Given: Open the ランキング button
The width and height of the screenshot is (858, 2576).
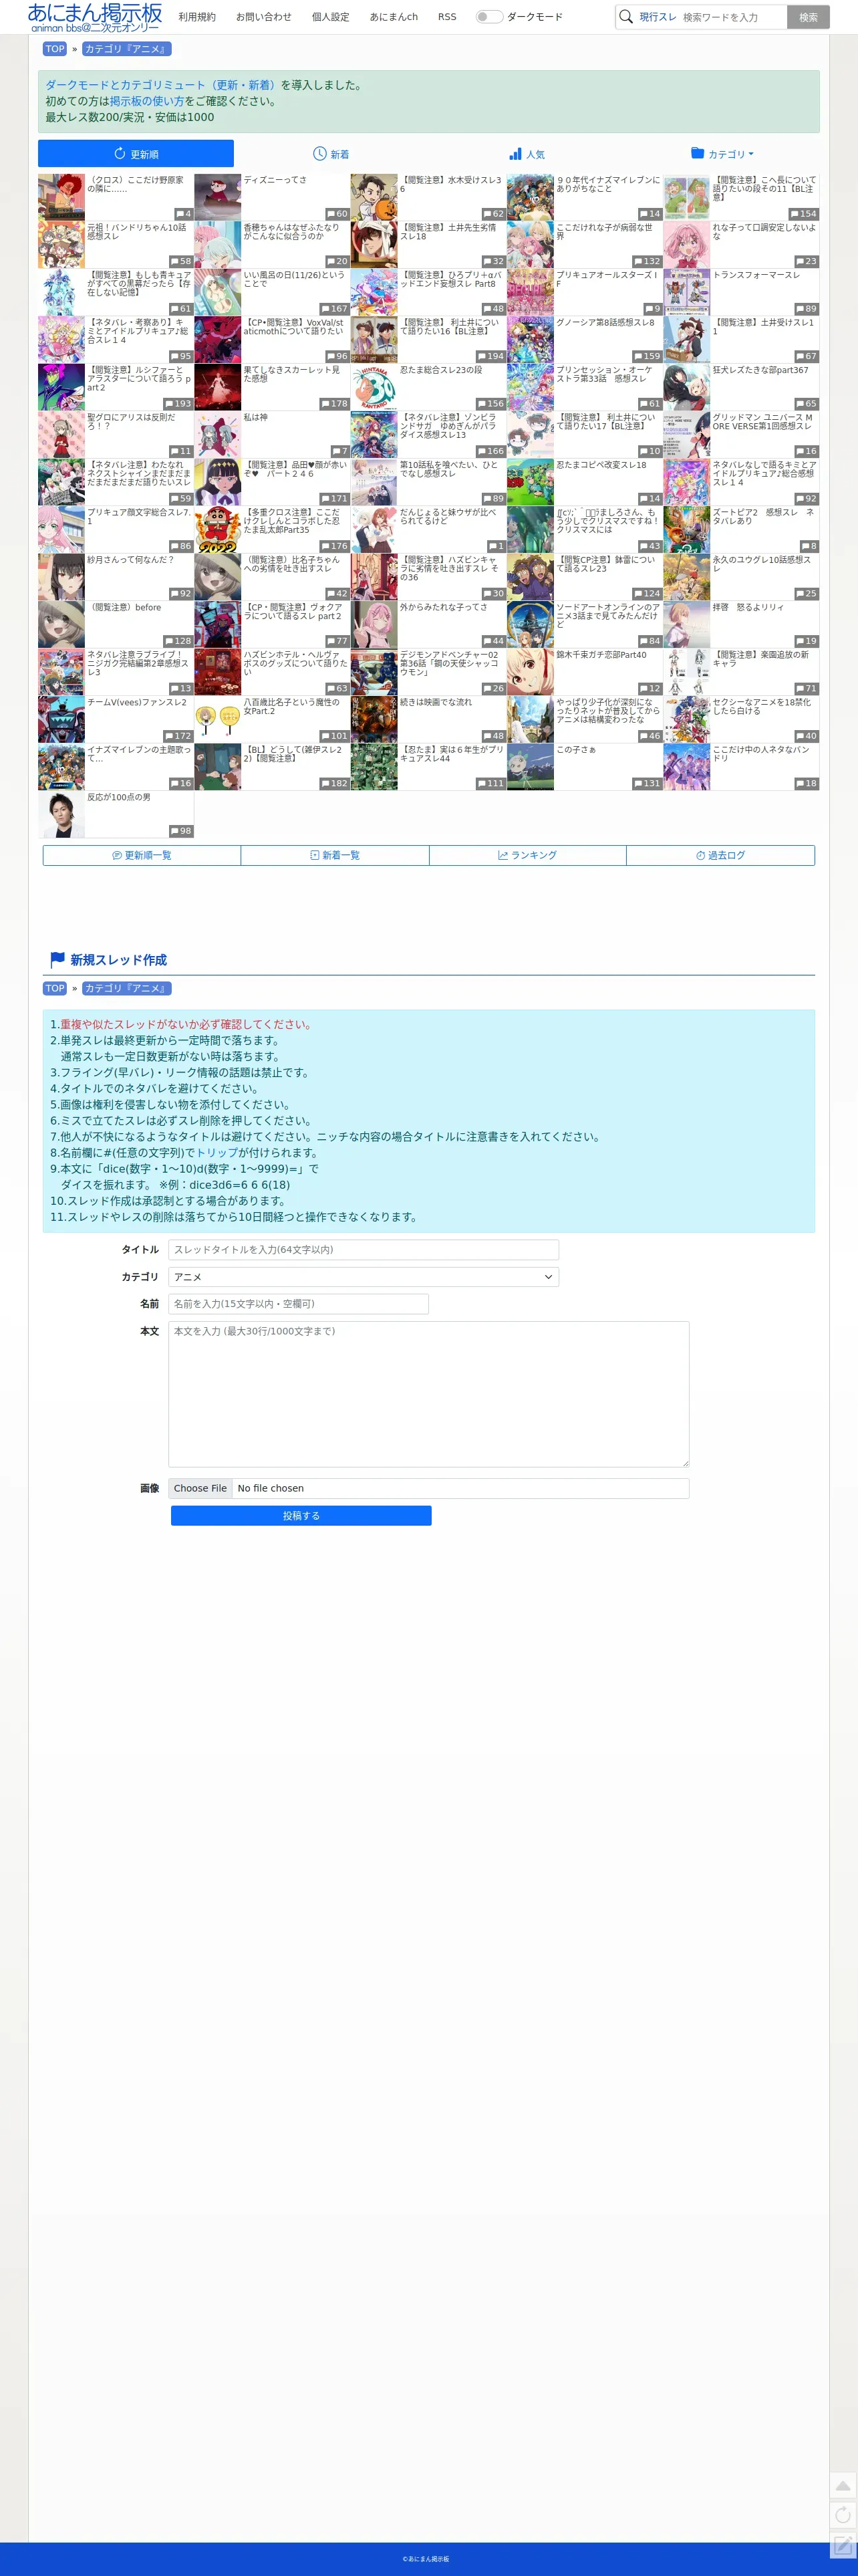Looking at the screenshot, I should pyautogui.click(x=528, y=855).
